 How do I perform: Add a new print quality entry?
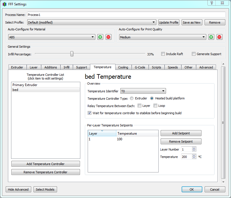(x=211, y=37)
